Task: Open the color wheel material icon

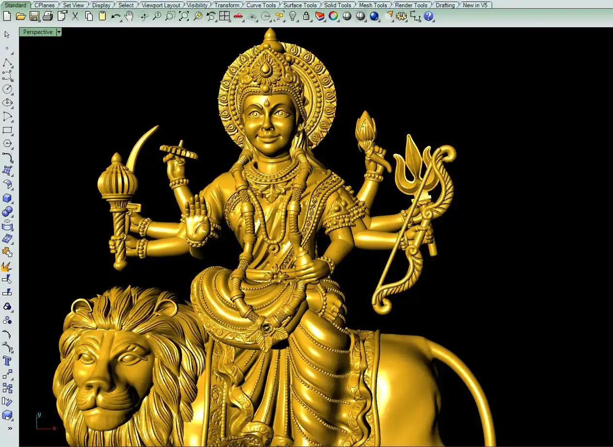Action: coord(333,16)
